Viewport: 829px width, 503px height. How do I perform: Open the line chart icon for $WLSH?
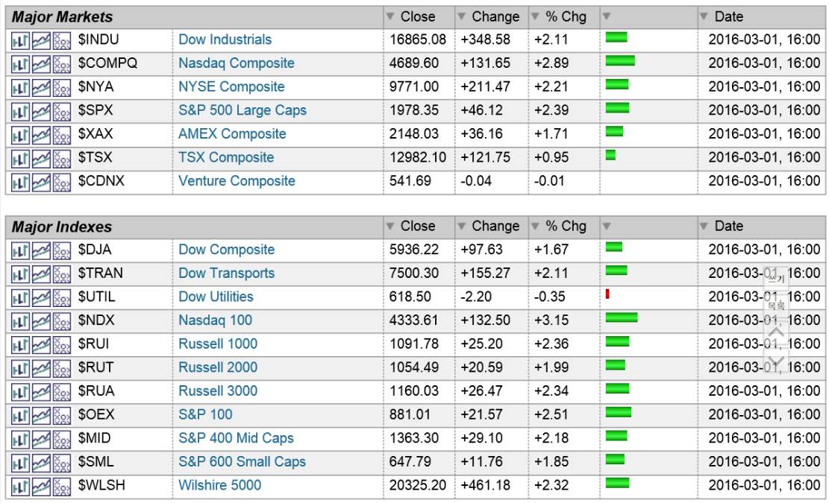(x=41, y=486)
